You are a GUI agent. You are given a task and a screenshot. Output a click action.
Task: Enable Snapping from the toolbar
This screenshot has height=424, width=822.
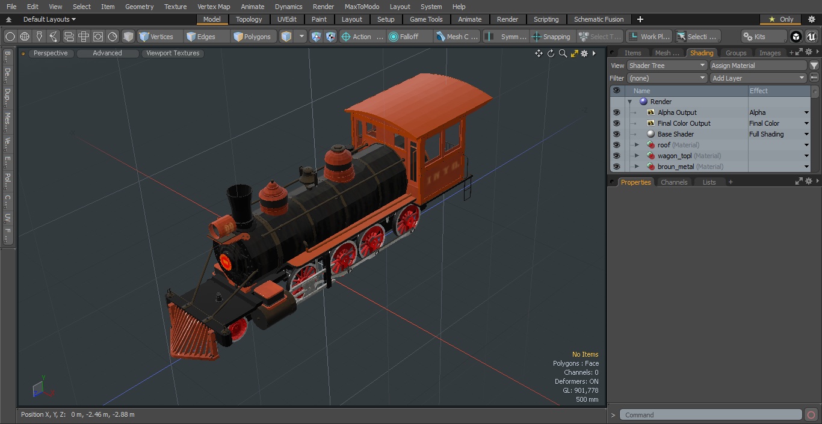point(551,36)
